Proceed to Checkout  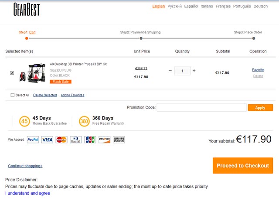click(243, 166)
